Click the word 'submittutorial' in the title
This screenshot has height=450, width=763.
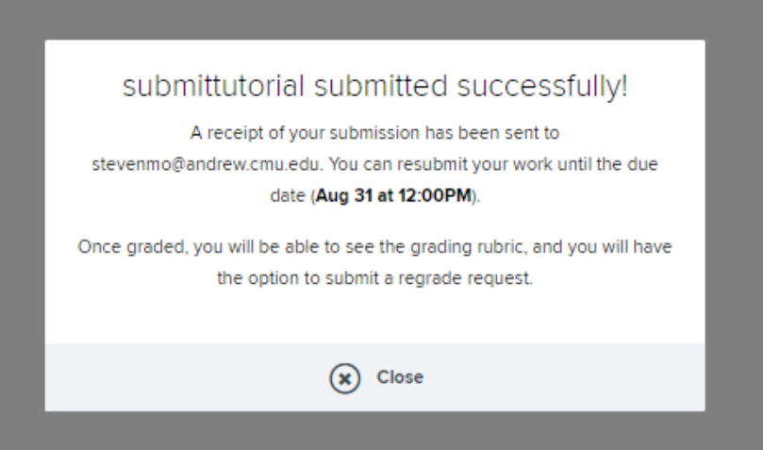tap(213, 87)
